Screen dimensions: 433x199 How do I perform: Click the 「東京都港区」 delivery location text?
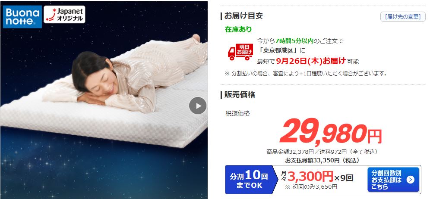(280, 51)
